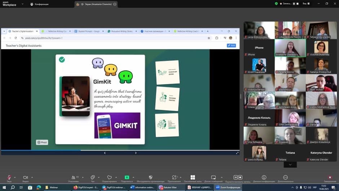Image resolution: width=339 pixels, height=191 pixels.
Task: Click the Prezi logo badge
Action: (x=42, y=142)
